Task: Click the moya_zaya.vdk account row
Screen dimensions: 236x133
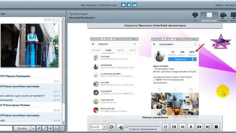Action: [114, 101]
